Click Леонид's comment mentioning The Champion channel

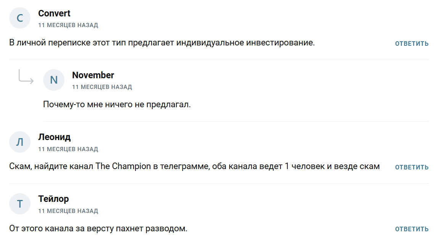tap(194, 167)
